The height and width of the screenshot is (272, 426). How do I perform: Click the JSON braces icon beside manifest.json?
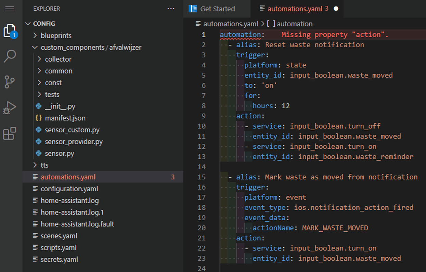click(39, 118)
